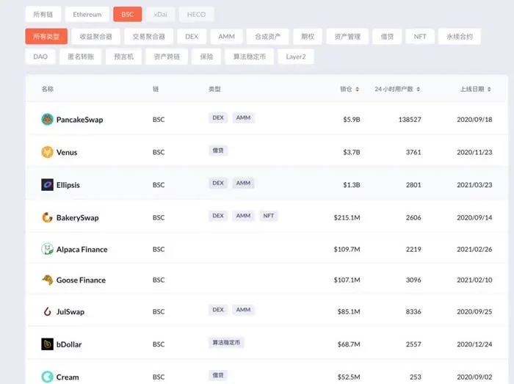Filter by AMM category button
Viewport: 514px width, 384px height.
226,37
